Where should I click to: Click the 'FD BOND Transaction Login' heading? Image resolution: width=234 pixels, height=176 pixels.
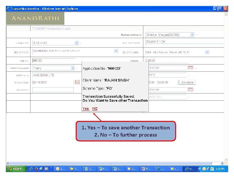click(51, 28)
